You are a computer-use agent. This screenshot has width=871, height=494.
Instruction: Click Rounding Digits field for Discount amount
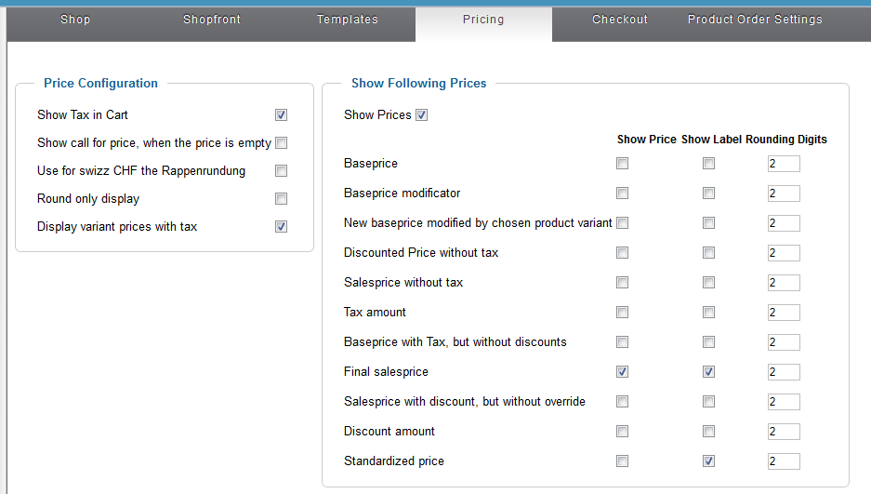pyautogui.click(x=784, y=432)
